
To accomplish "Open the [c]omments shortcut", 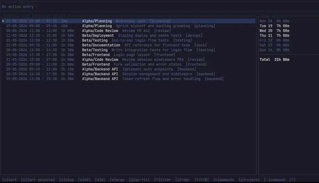I will coord(224,180).
